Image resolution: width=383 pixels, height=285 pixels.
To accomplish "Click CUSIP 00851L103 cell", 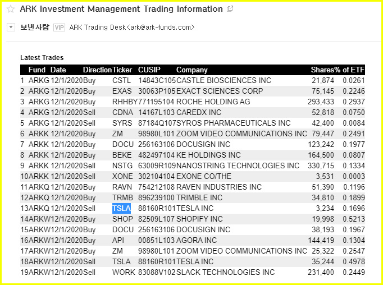I will 156,240.
